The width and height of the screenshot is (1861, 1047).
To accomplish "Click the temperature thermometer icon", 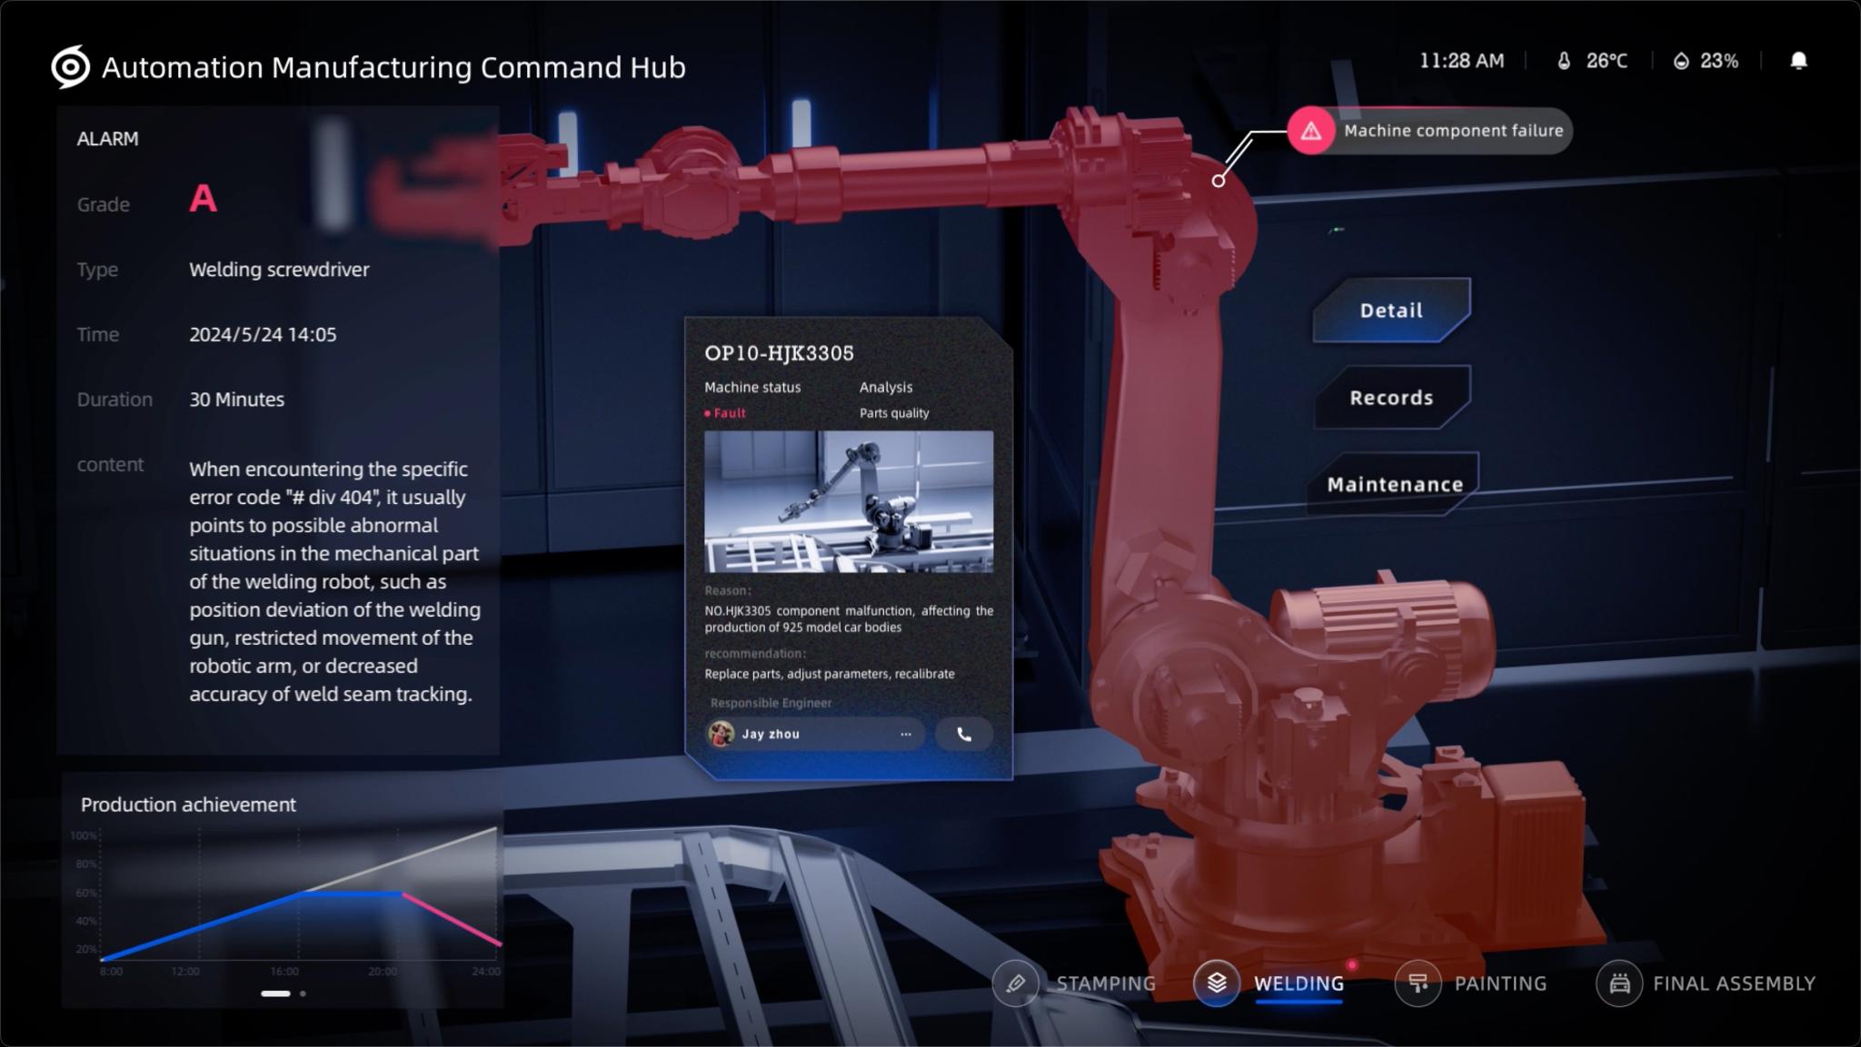I will coord(1563,61).
